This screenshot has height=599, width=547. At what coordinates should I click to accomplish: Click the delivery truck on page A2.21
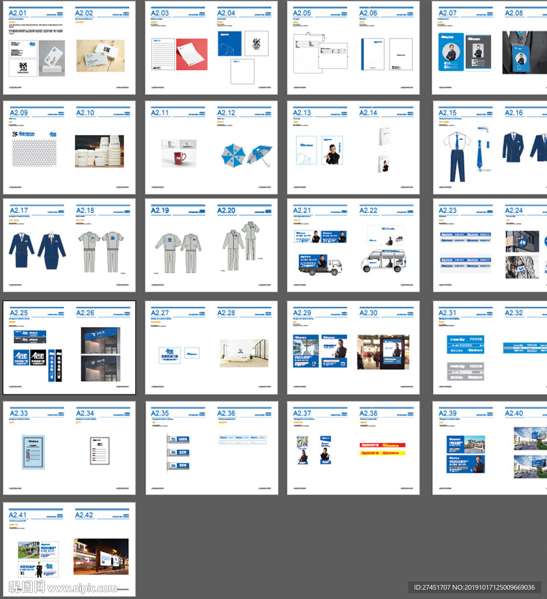pyautogui.click(x=320, y=264)
